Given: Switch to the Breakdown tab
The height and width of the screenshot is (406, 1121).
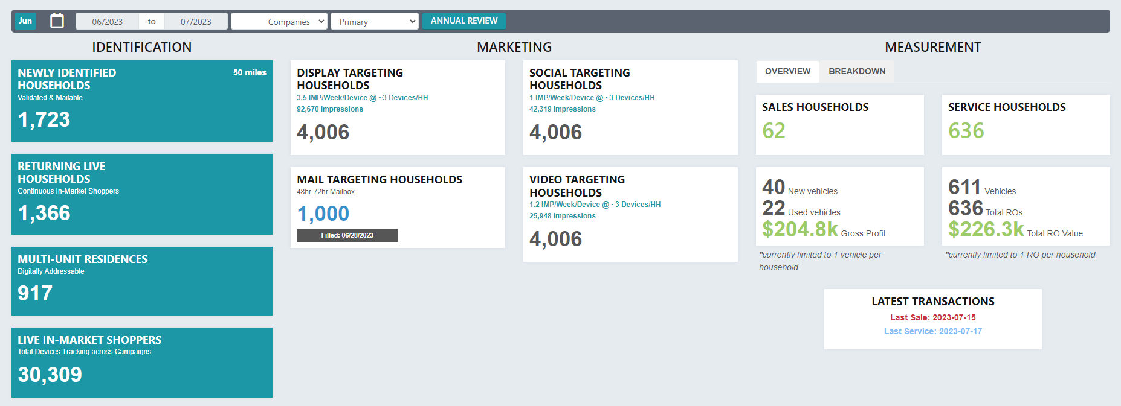Looking at the screenshot, I should pos(856,71).
